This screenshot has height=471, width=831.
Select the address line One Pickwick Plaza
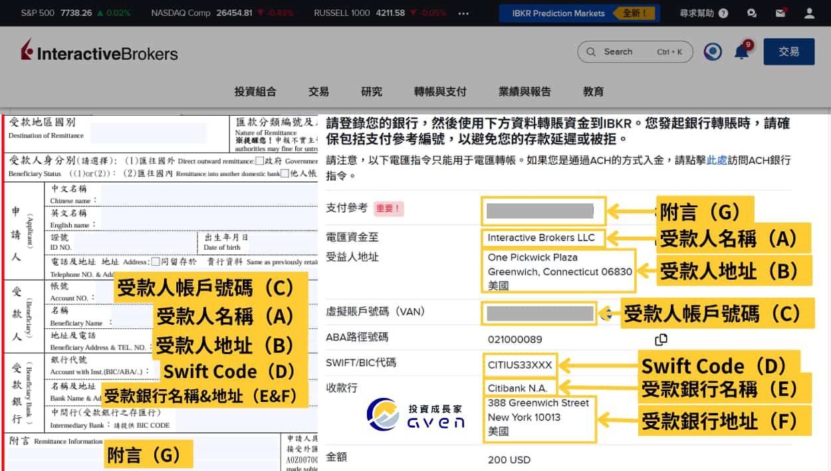tap(533, 257)
